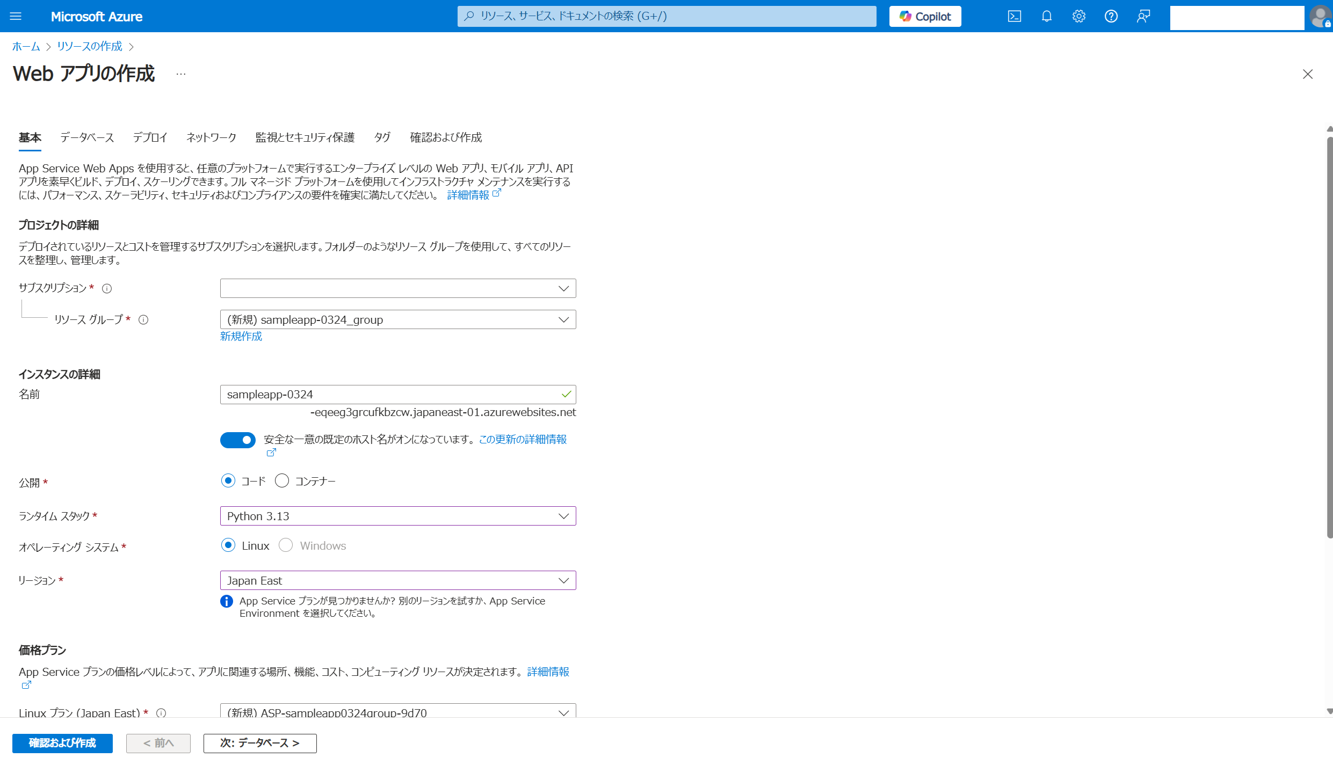Viewport: 1333px width, 758px height.
Task: Switch to the データベース tab
Action: (x=87, y=137)
